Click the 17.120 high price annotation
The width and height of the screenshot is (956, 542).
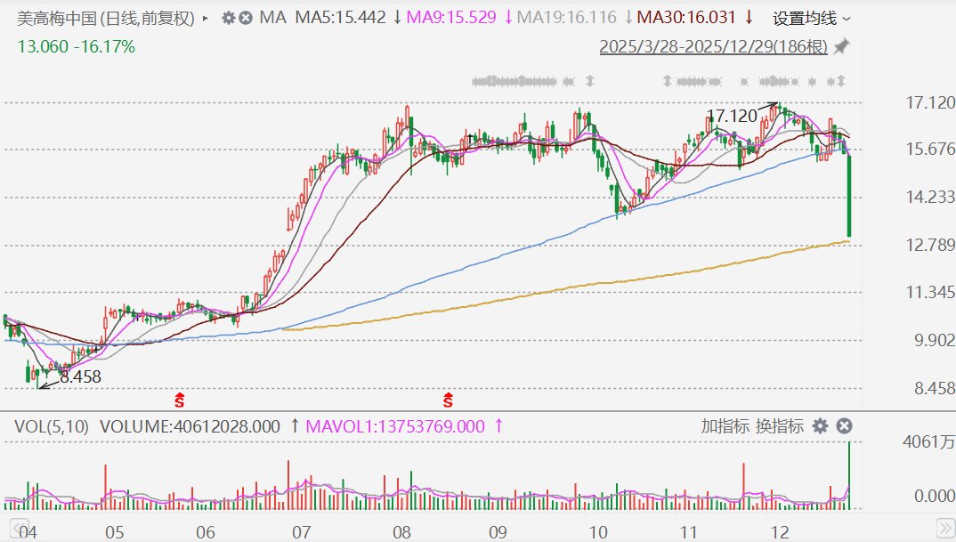click(x=731, y=116)
